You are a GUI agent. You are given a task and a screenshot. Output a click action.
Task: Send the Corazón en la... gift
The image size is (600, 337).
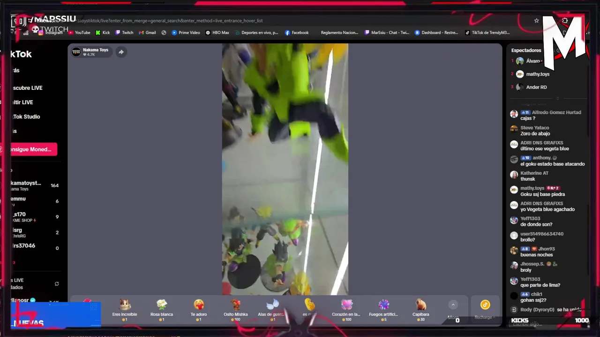346,310
